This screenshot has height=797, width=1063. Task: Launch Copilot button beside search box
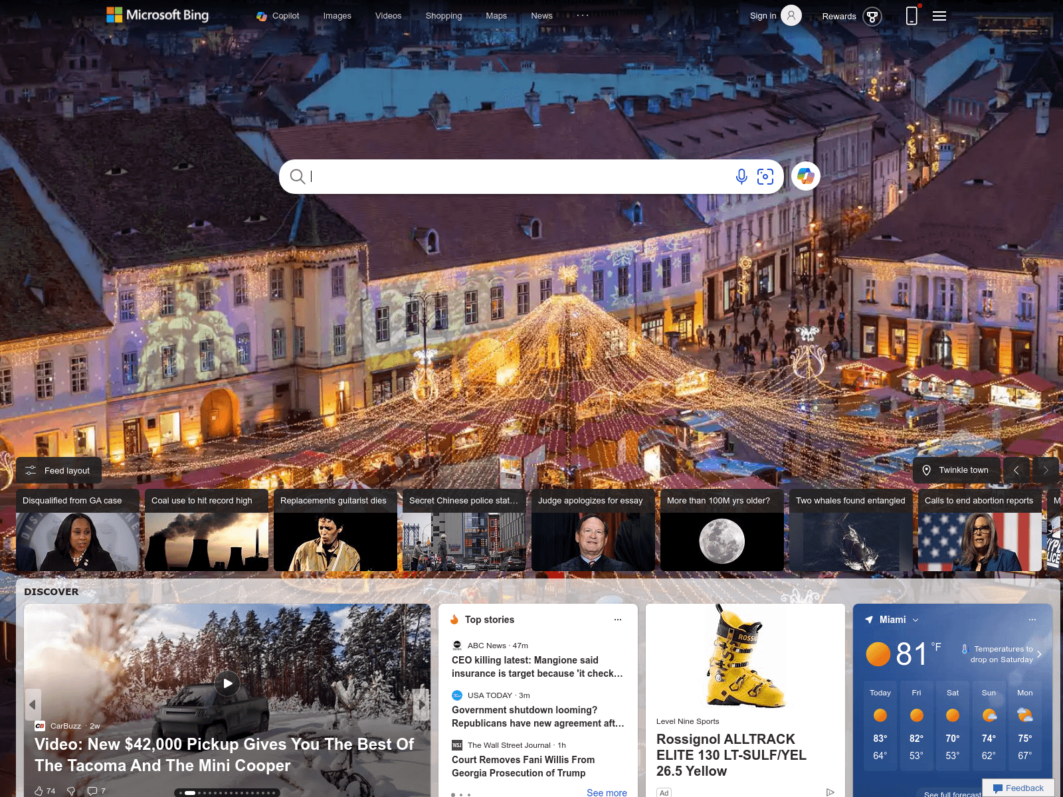[806, 176]
